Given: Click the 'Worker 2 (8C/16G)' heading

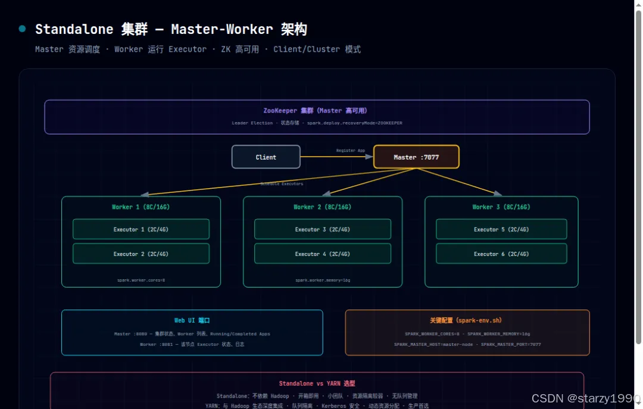Looking at the screenshot, I should pos(322,207).
